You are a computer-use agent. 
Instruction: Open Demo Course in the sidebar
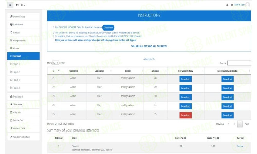[23, 16]
